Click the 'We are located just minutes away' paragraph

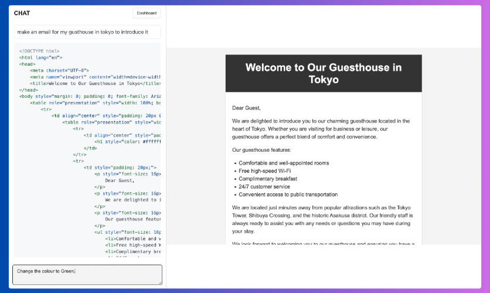coord(322,219)
